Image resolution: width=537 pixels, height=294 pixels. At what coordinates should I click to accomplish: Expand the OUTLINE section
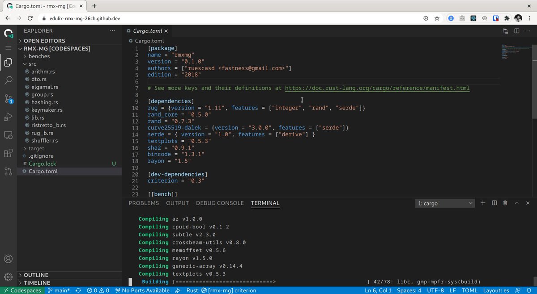point(69,275)
